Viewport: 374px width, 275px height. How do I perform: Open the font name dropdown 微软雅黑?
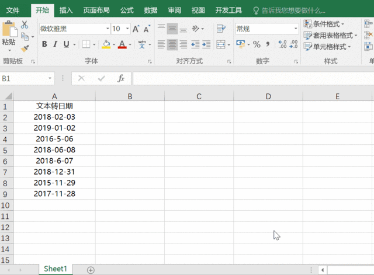coord(108,29)
